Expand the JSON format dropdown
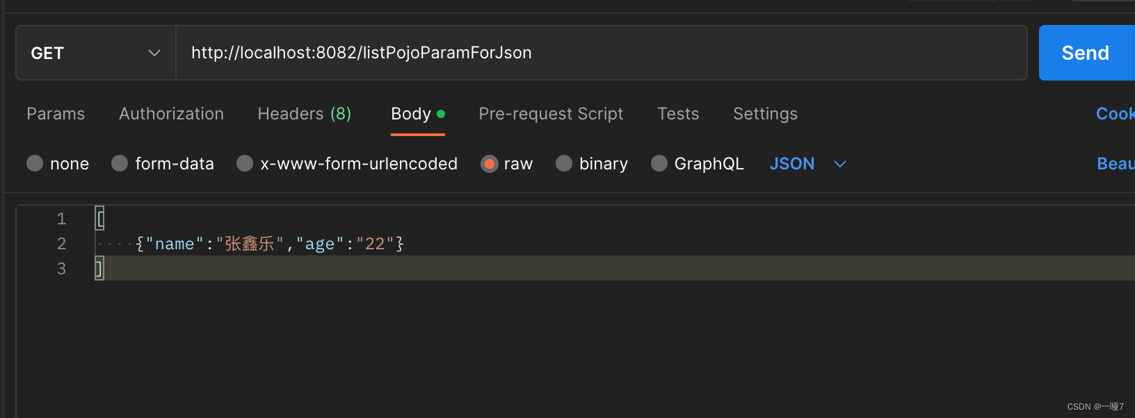This screenshot has height=418, width=1135. click(807, 164)
